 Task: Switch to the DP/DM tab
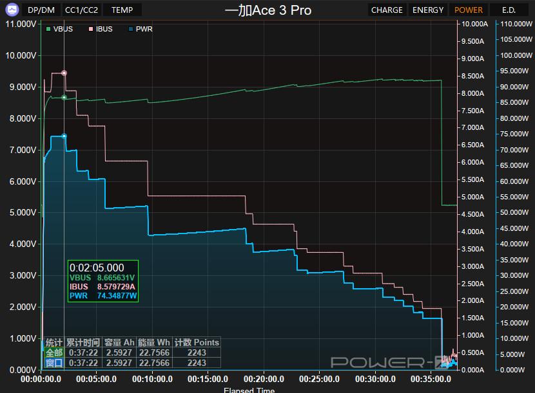point(41,10)
